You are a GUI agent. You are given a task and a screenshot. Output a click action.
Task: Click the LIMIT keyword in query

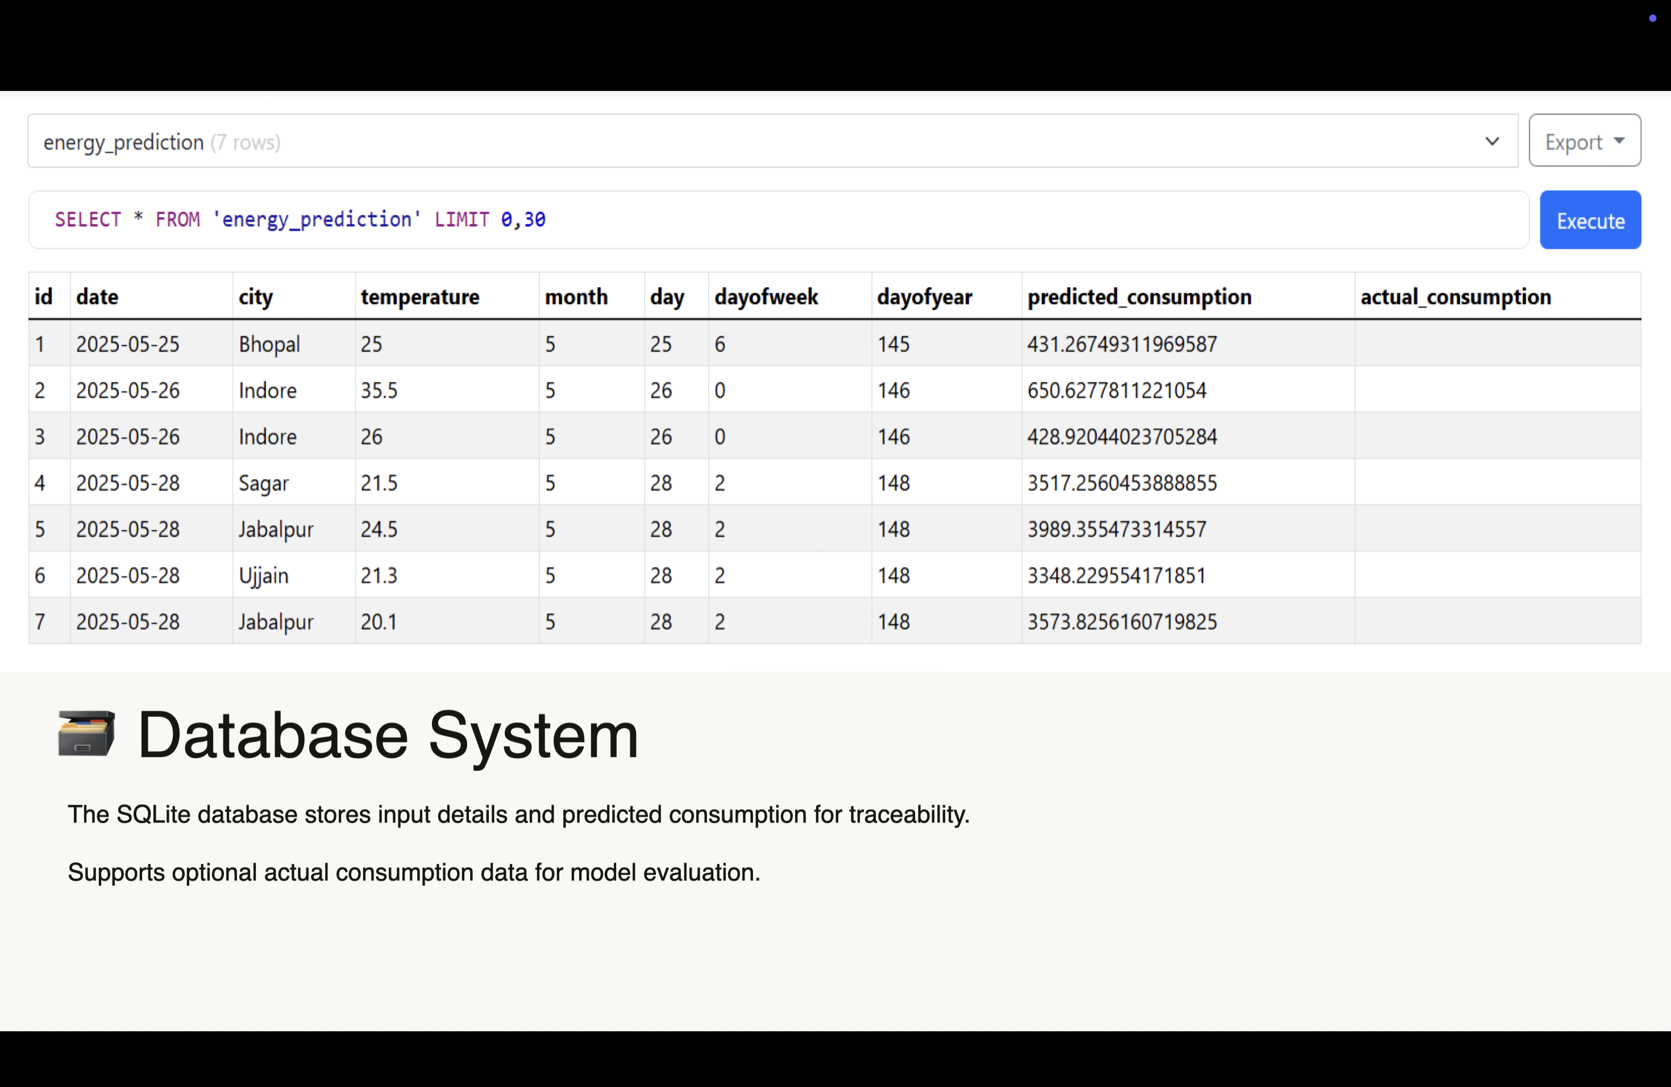coord(462,220)
